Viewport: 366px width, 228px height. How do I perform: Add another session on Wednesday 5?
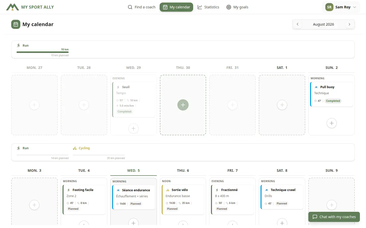click(x=133, y=222)
